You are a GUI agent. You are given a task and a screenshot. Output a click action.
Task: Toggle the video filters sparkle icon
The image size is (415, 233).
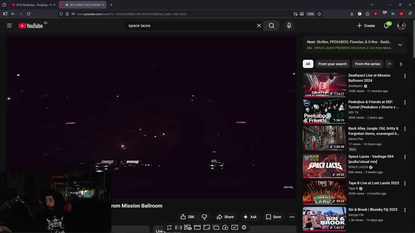pos(235,227)
